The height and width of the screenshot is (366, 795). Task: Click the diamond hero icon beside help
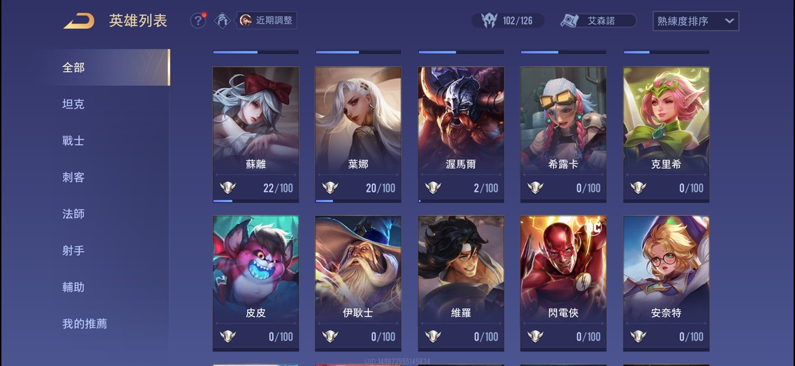tap(222, 20)
